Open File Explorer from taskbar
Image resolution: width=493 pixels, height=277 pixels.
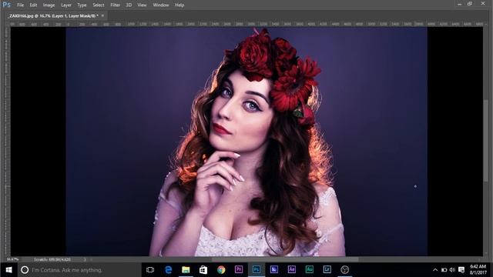click(x=186, y=269)
